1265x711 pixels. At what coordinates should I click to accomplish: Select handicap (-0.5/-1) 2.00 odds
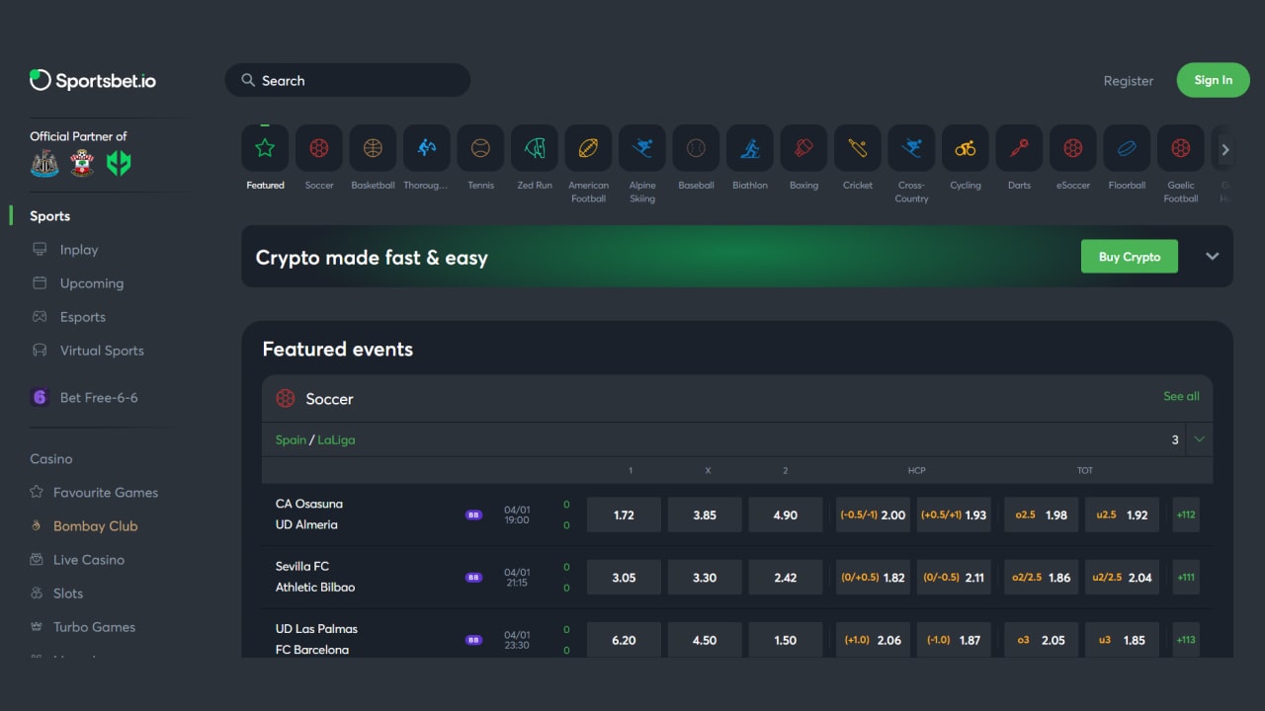pyautogui.click(x=873, y=514)
